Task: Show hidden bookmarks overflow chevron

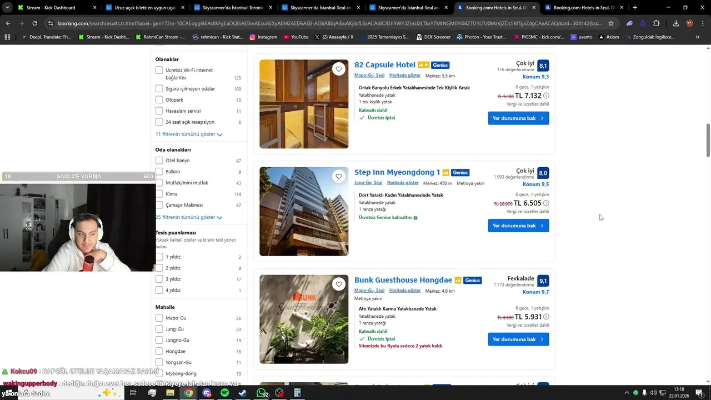Action: tap(698, 37)
